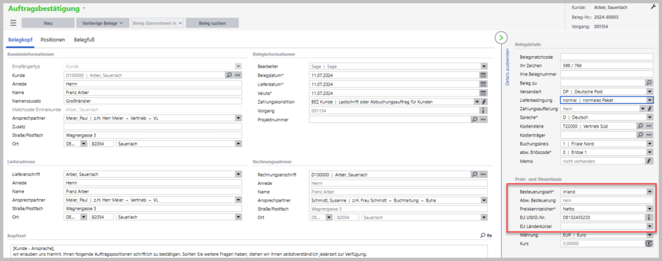The image size is (662, 261).
Task: Open currency rate icon next to Kurs
Action: coord(649,244)
